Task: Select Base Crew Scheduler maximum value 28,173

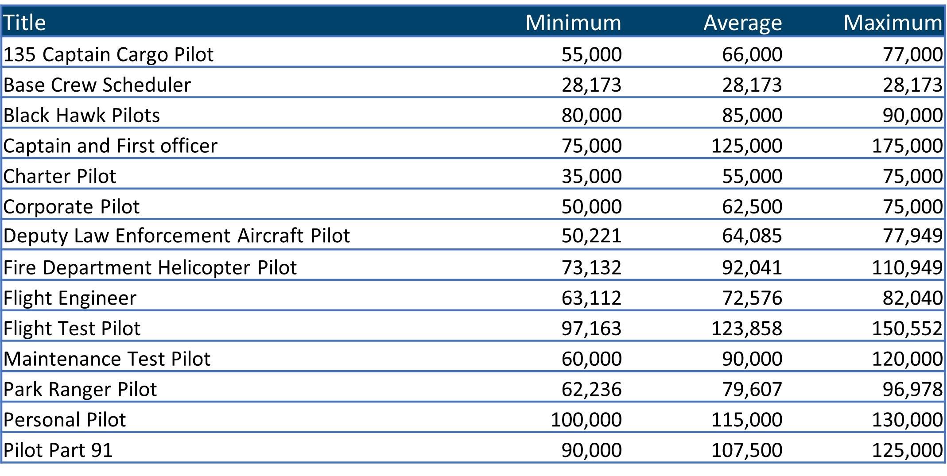Action: [x=912, y=85]
